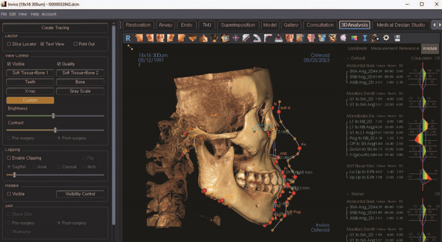The image size is (442, 242).
Task: Apply the Soft Tissue+Bone 1 preset
Action: 30,73
